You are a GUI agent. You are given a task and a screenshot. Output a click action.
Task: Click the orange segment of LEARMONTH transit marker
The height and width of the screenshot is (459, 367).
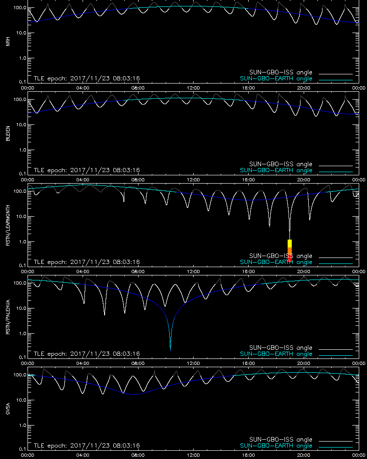point(290,252)
